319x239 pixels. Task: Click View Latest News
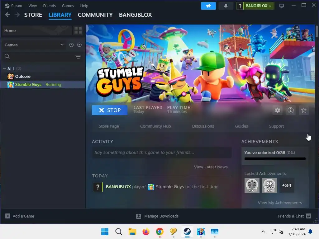211,167
